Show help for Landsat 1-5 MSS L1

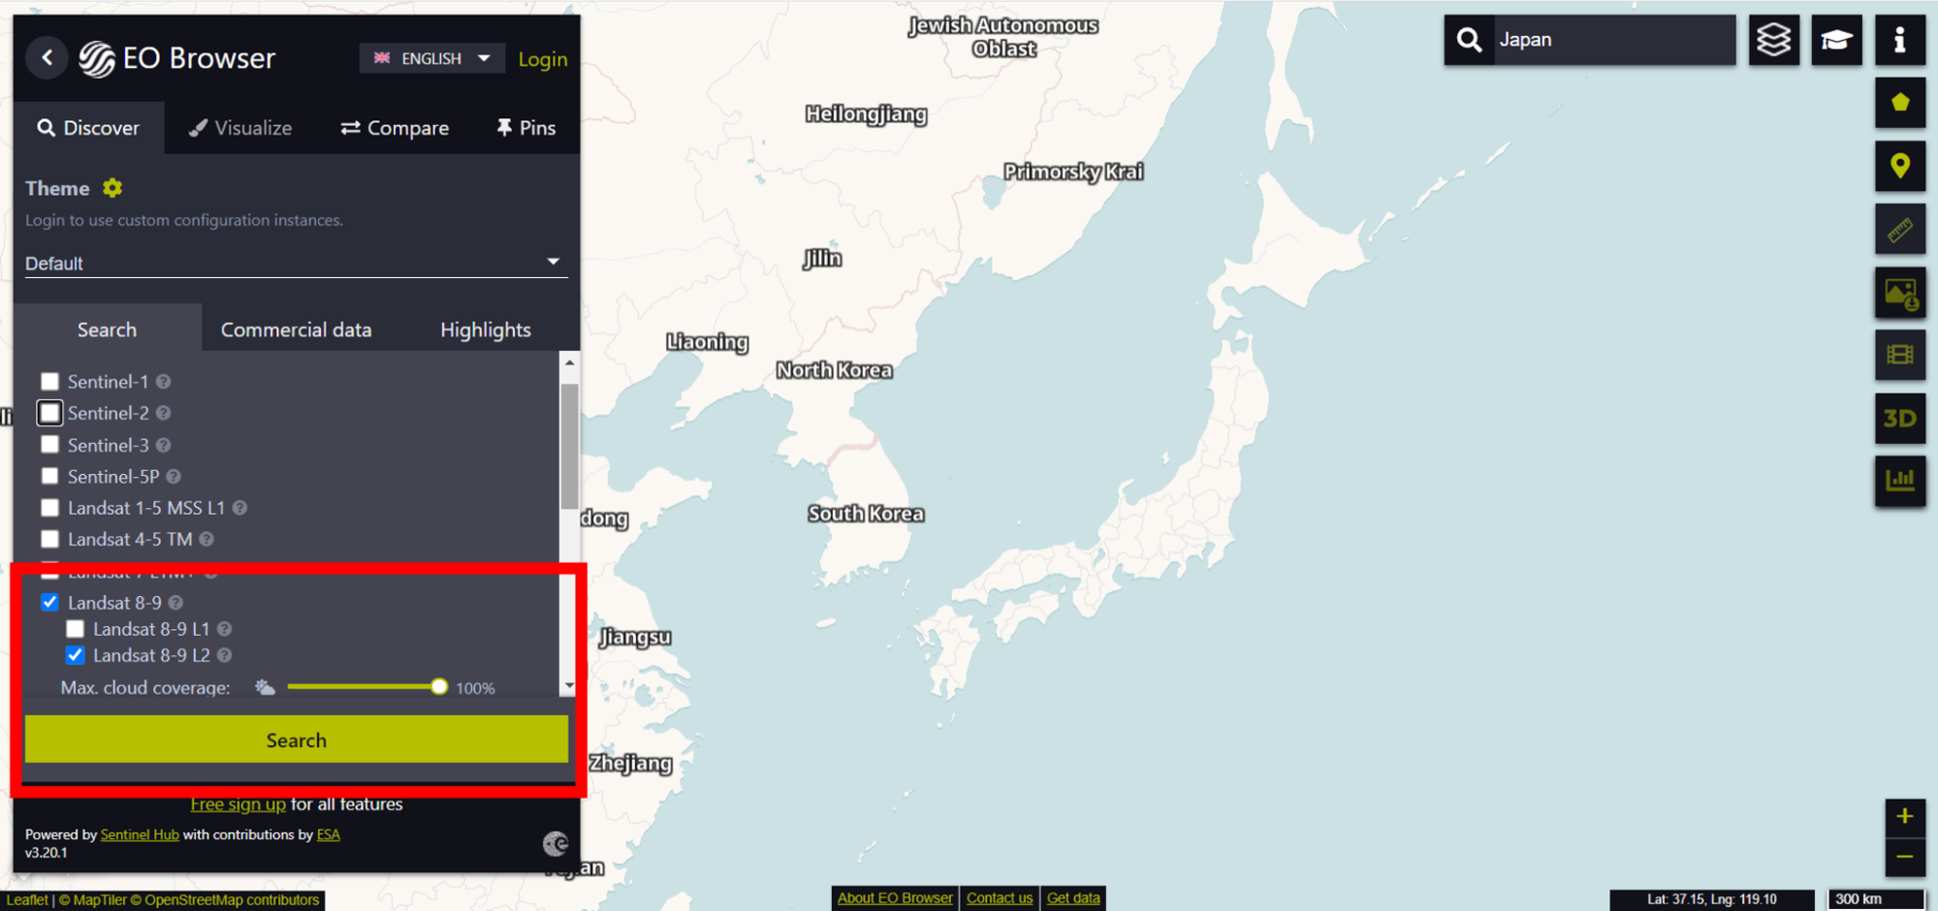tap(239, 508)
